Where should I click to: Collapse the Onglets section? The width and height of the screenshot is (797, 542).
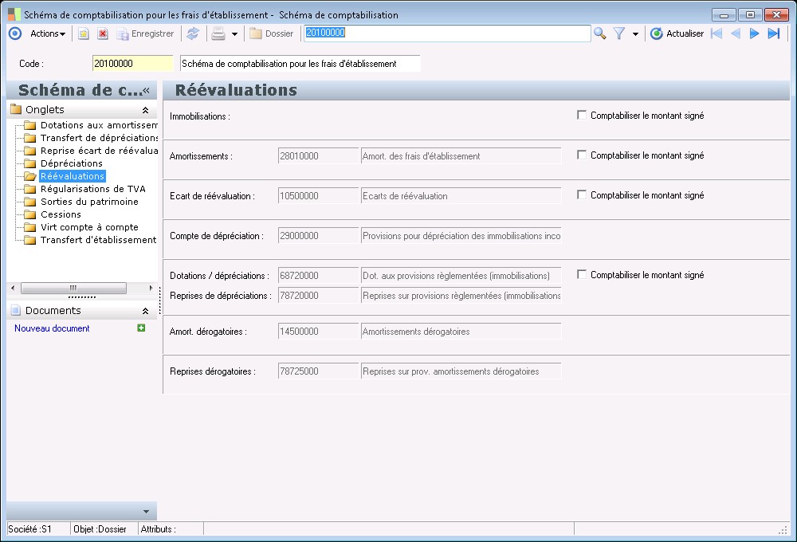(x=145, y=110)
